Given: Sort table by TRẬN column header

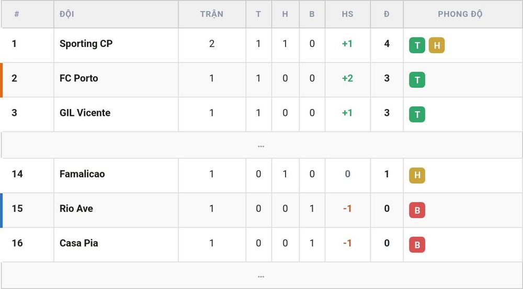Looking at the screenshot, I should coord(212,14).
